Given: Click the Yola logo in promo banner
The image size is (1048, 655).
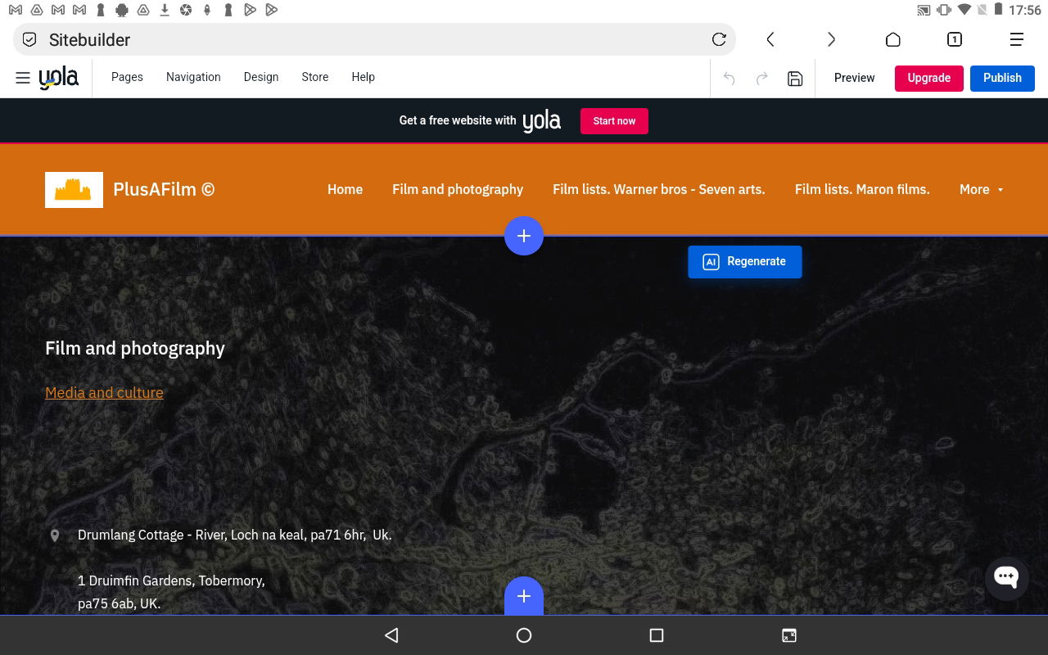Looking at the screenshot, I should [x=542, y=121].
